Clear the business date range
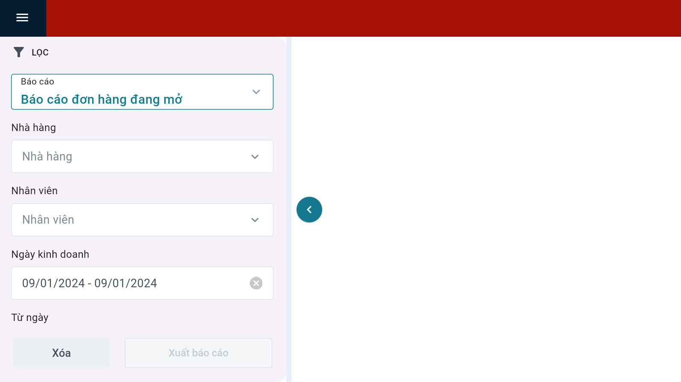The height and width of the screenshot is (382, 681). (x=256, y=283)
